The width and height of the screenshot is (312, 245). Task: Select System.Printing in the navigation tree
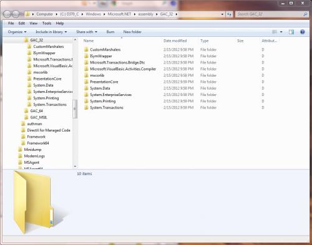tap(46, 98)
